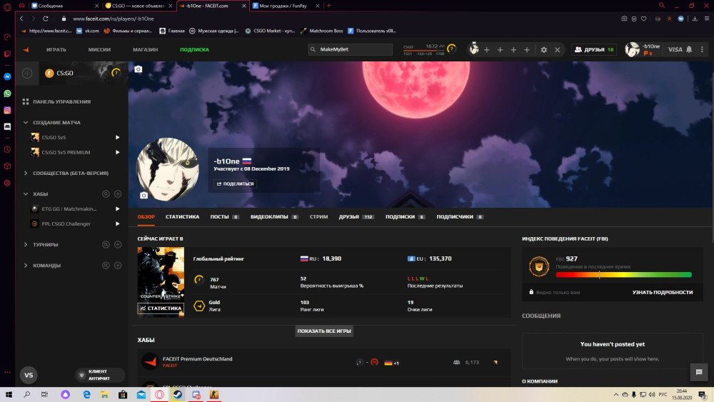This screenshot has height=402, width=714.
Task: Click the КЛИЕНТ АНТИЧИТ button
Action: pyautogui.click(x=99, y=375)
